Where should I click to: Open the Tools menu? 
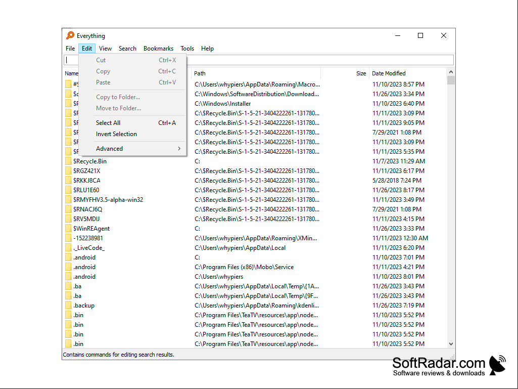coord(187,48)
